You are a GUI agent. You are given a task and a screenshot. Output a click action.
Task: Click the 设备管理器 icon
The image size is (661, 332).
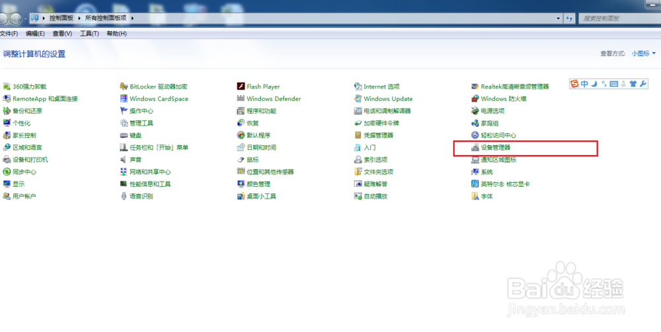[475, 148]
